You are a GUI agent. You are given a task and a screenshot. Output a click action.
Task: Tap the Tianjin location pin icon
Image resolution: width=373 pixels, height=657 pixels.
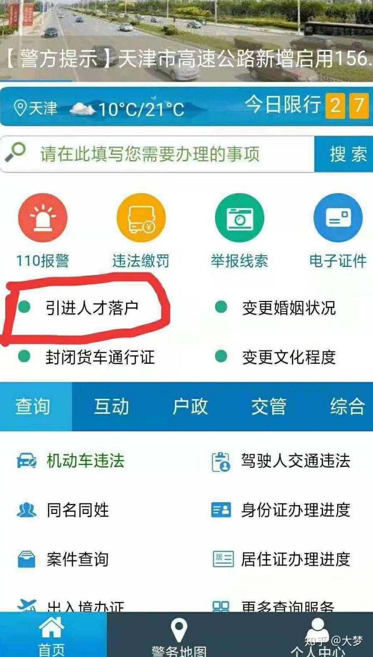point(20,108)
